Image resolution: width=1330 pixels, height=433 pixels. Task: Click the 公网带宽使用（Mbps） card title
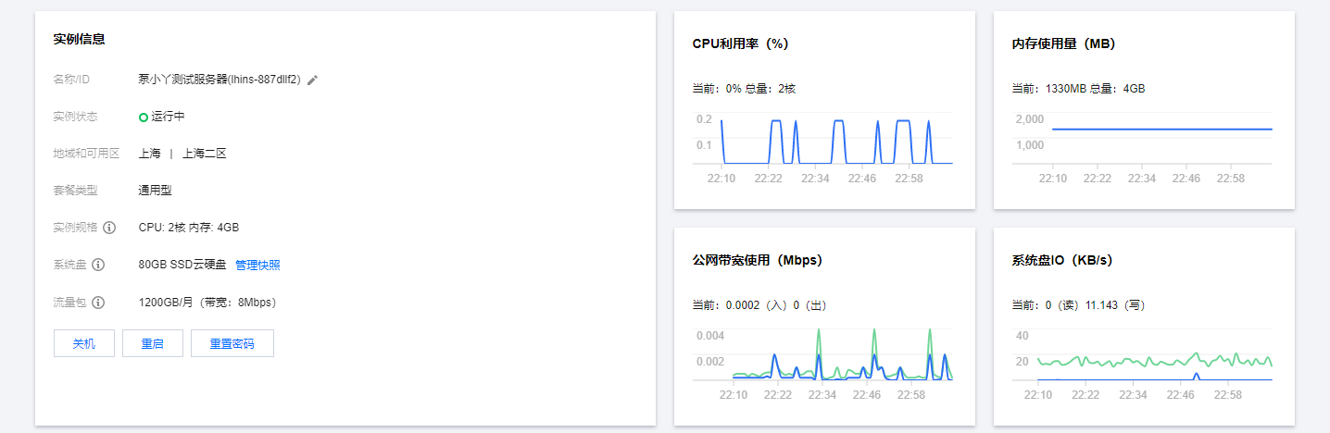[757, 260]
